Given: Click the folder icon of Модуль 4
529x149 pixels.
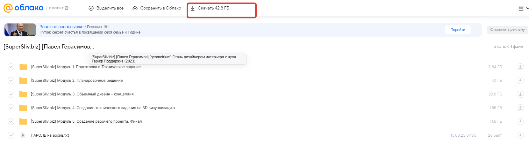Looking at the screenshot, I should pyautogui.click(x=23, y=108).
